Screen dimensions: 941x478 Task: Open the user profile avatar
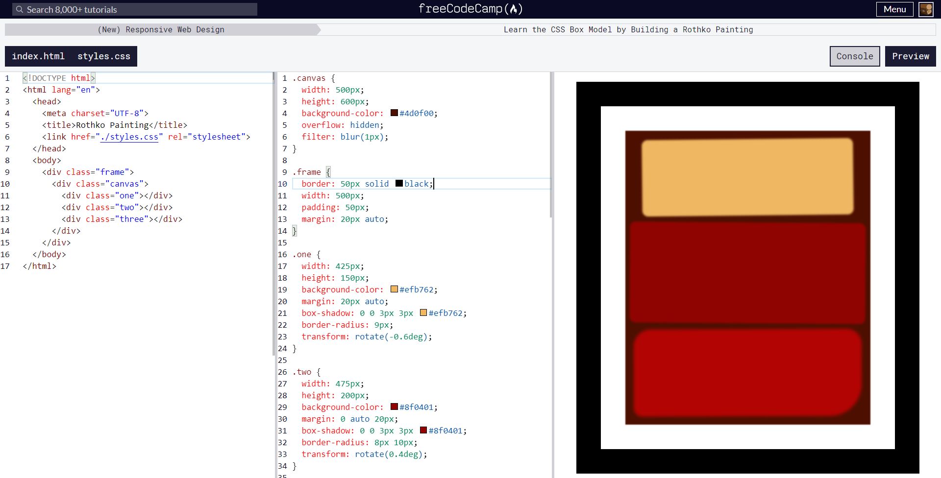coord(926,9)
